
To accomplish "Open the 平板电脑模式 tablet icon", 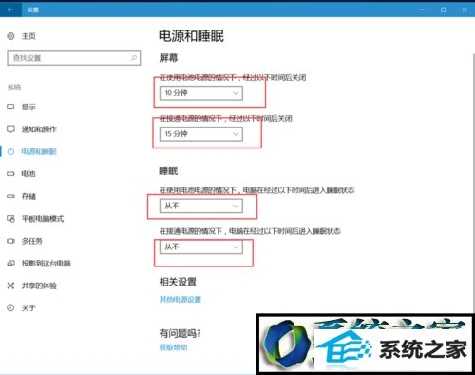I will tap(10, 219).
